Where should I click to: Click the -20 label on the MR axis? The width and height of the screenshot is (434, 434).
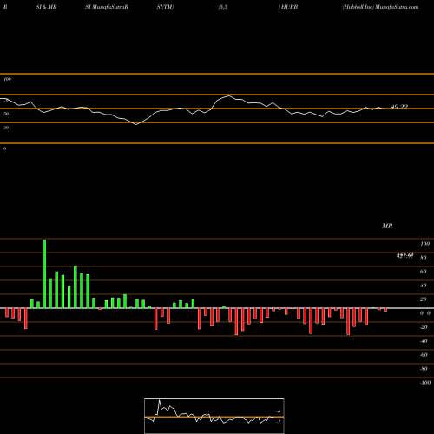[x=424, y=327]
